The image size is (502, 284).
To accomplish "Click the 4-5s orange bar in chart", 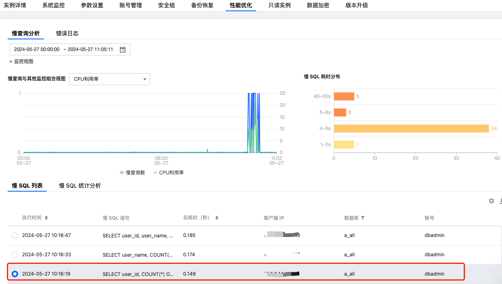I will 411,129.
